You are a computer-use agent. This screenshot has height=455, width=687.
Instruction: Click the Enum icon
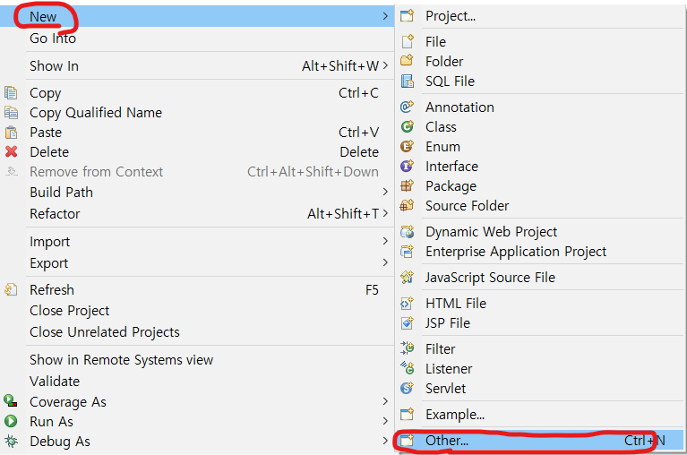pos(407,146)
